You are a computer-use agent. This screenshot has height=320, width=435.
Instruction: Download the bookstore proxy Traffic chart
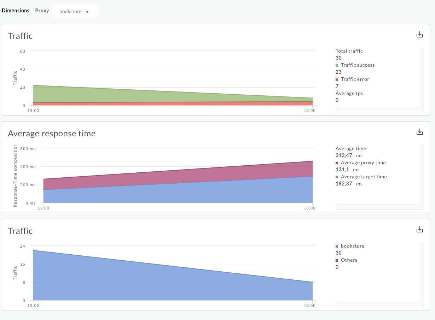[x=419, y=230]
